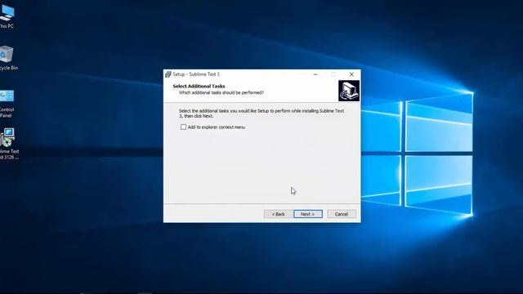The height and width of the screenshot is (294, 523).
Task: Click 'Which additional tasks should be performed?' text
Action: 221,92
